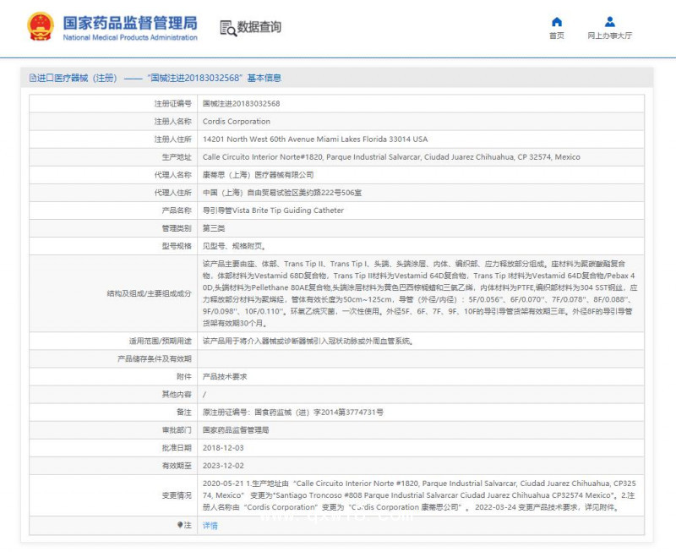Click the 审批部门 row label
The height and width of the screenshot is (552, 676).
(x=177, y=430)
